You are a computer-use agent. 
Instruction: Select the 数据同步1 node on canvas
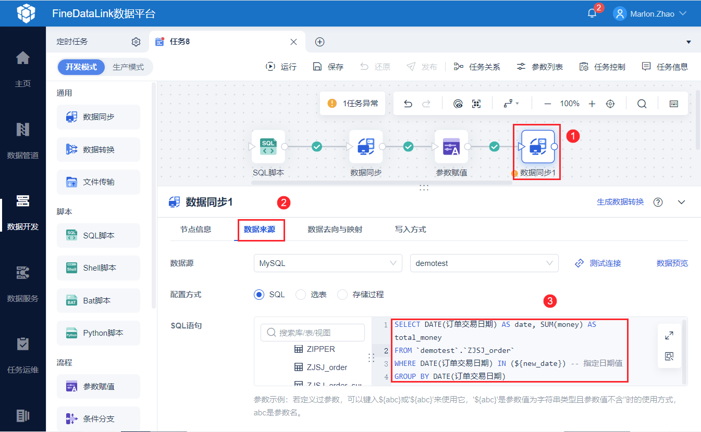point(538,147)
